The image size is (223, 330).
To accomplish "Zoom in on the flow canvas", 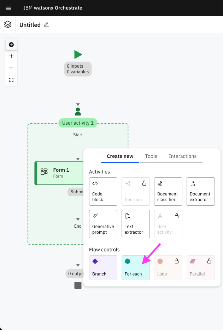I will tap(11, 56).
